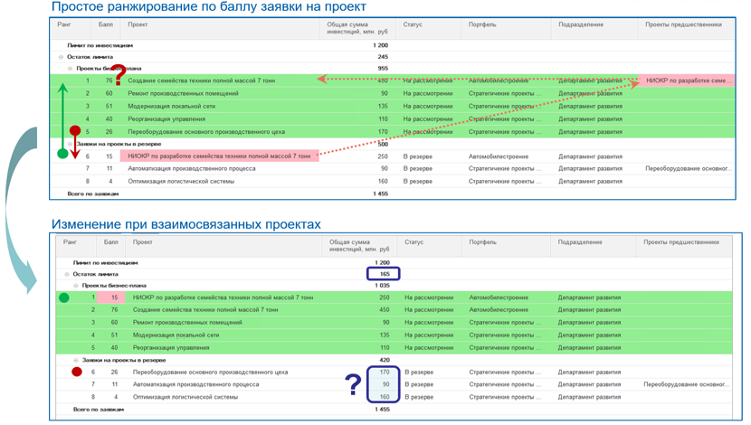Sort by 'Балл' column header in top table

tap(106, 24)
